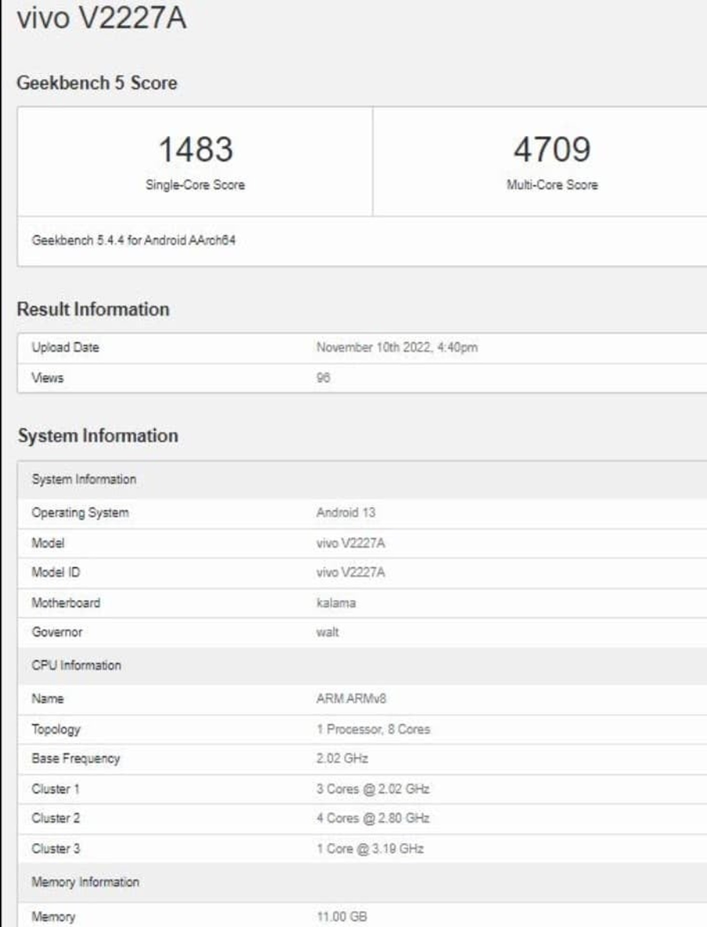707x927 pixels.
Task: Click the '3 Cores @ 2.02 GHz' value
Action: [373, 789]
